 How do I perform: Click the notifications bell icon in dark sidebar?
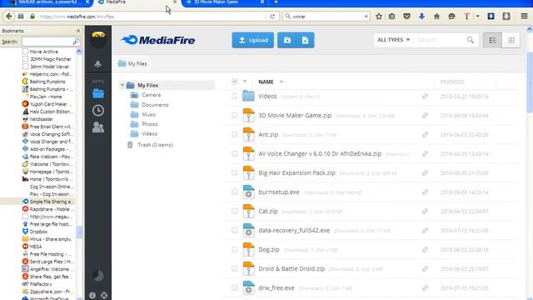(x=98, y=63)
